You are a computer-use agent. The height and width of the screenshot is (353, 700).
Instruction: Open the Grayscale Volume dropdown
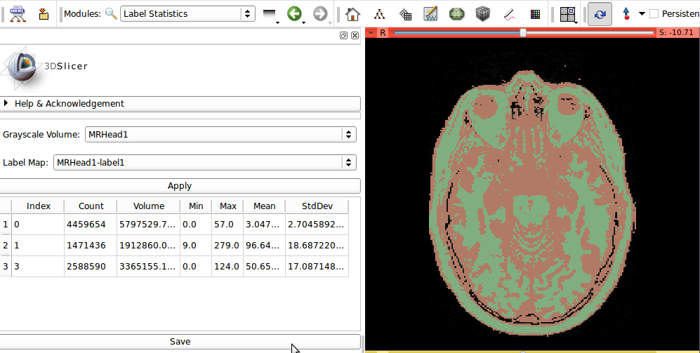click(220, 134)
